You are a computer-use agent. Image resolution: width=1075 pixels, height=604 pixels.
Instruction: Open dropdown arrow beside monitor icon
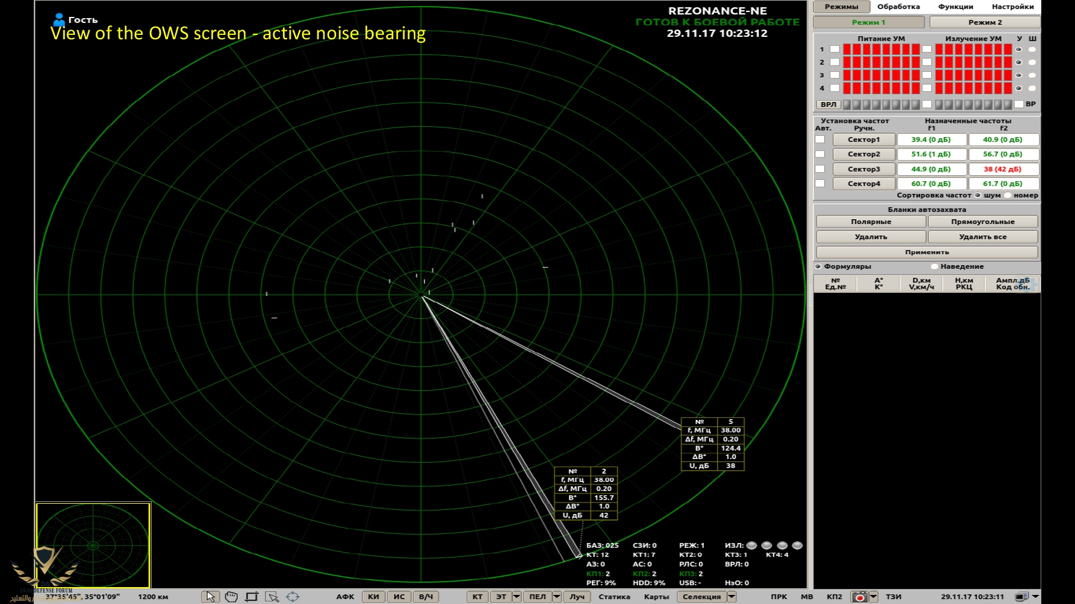[x=1035, y=597]
